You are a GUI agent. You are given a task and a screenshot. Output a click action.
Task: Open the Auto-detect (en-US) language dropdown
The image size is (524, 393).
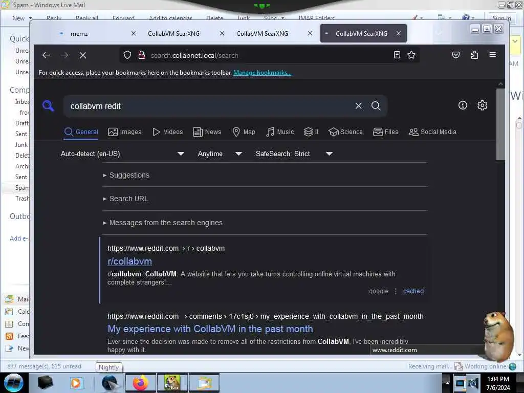point(122,154)
